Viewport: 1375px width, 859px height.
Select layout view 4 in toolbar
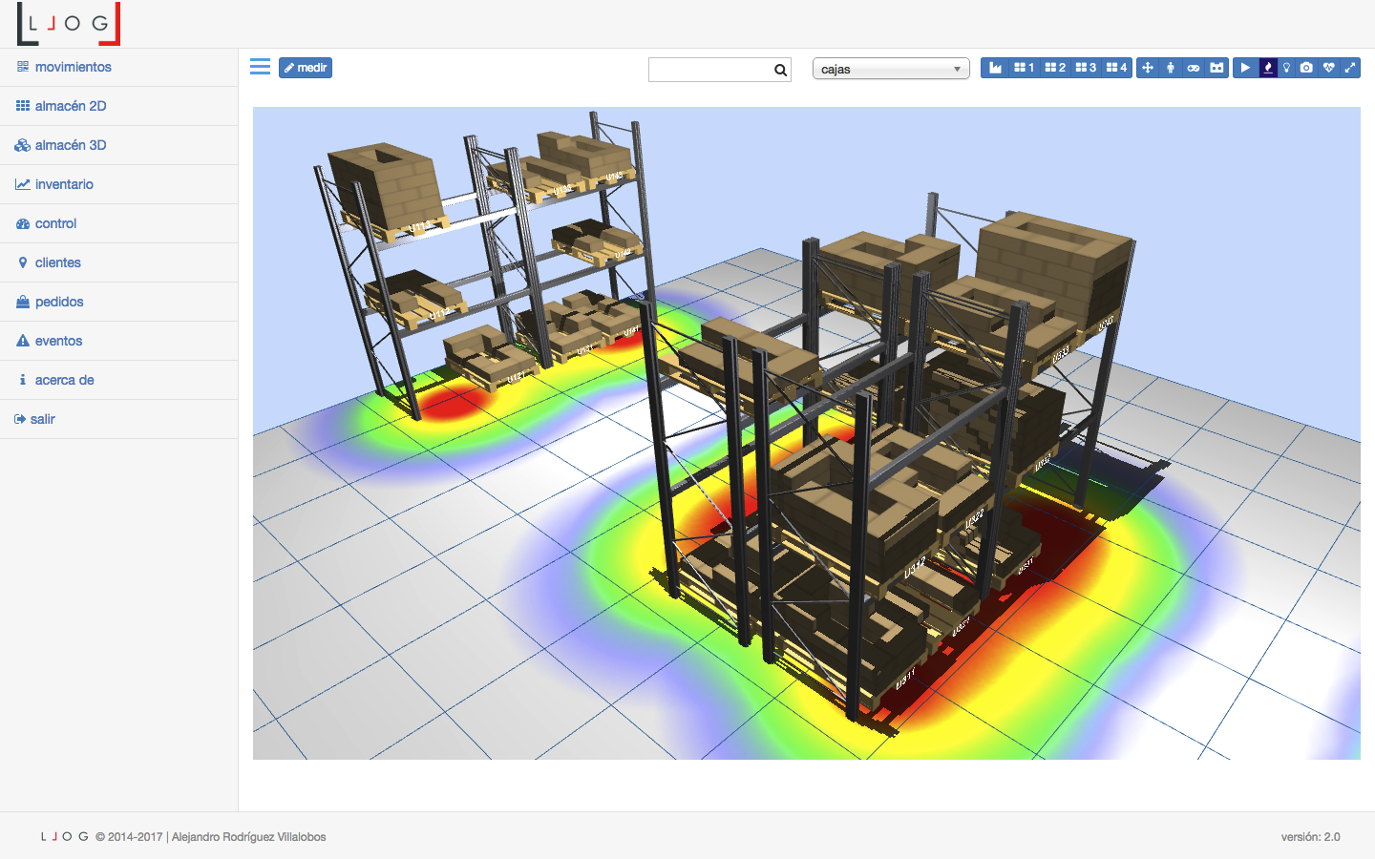pos(1116,68)
